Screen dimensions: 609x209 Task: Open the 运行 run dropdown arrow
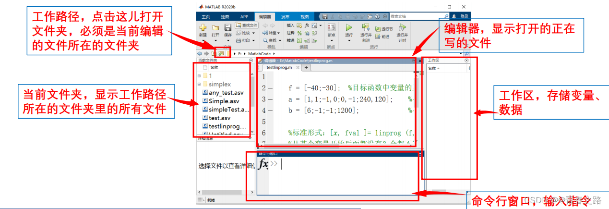(349, 40)
